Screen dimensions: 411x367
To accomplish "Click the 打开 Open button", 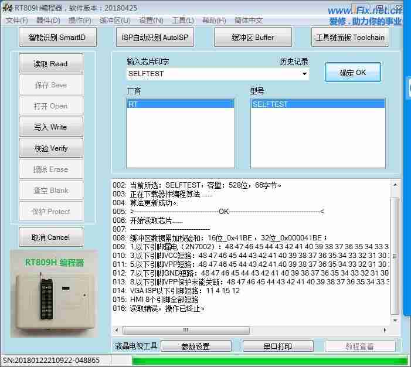I will 51,106.
